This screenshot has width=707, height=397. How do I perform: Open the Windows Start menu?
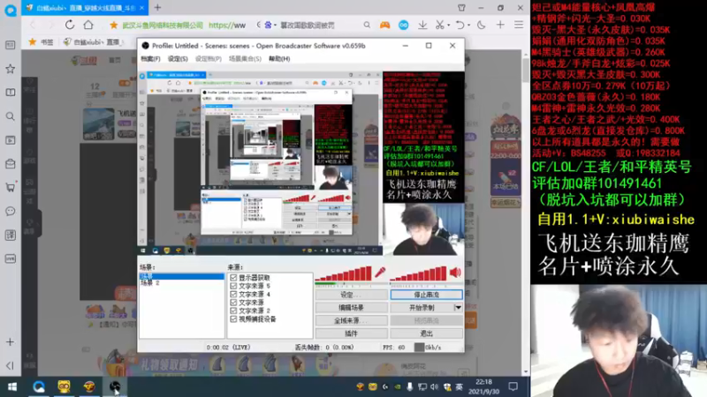(12, 386)
